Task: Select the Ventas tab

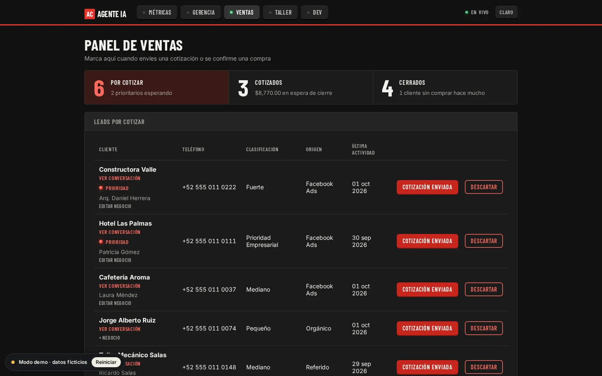Action: (x=242, y=13)
